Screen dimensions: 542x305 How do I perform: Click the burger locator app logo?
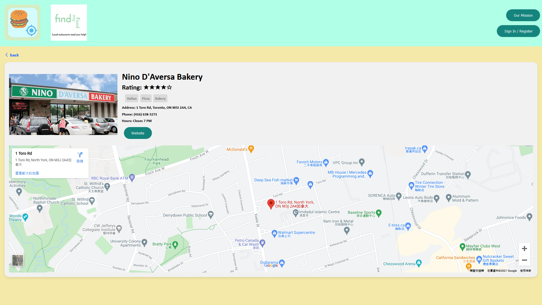(23, 23)
